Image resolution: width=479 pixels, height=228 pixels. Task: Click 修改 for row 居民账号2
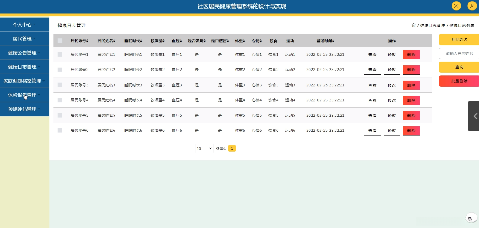pos(392,70)
